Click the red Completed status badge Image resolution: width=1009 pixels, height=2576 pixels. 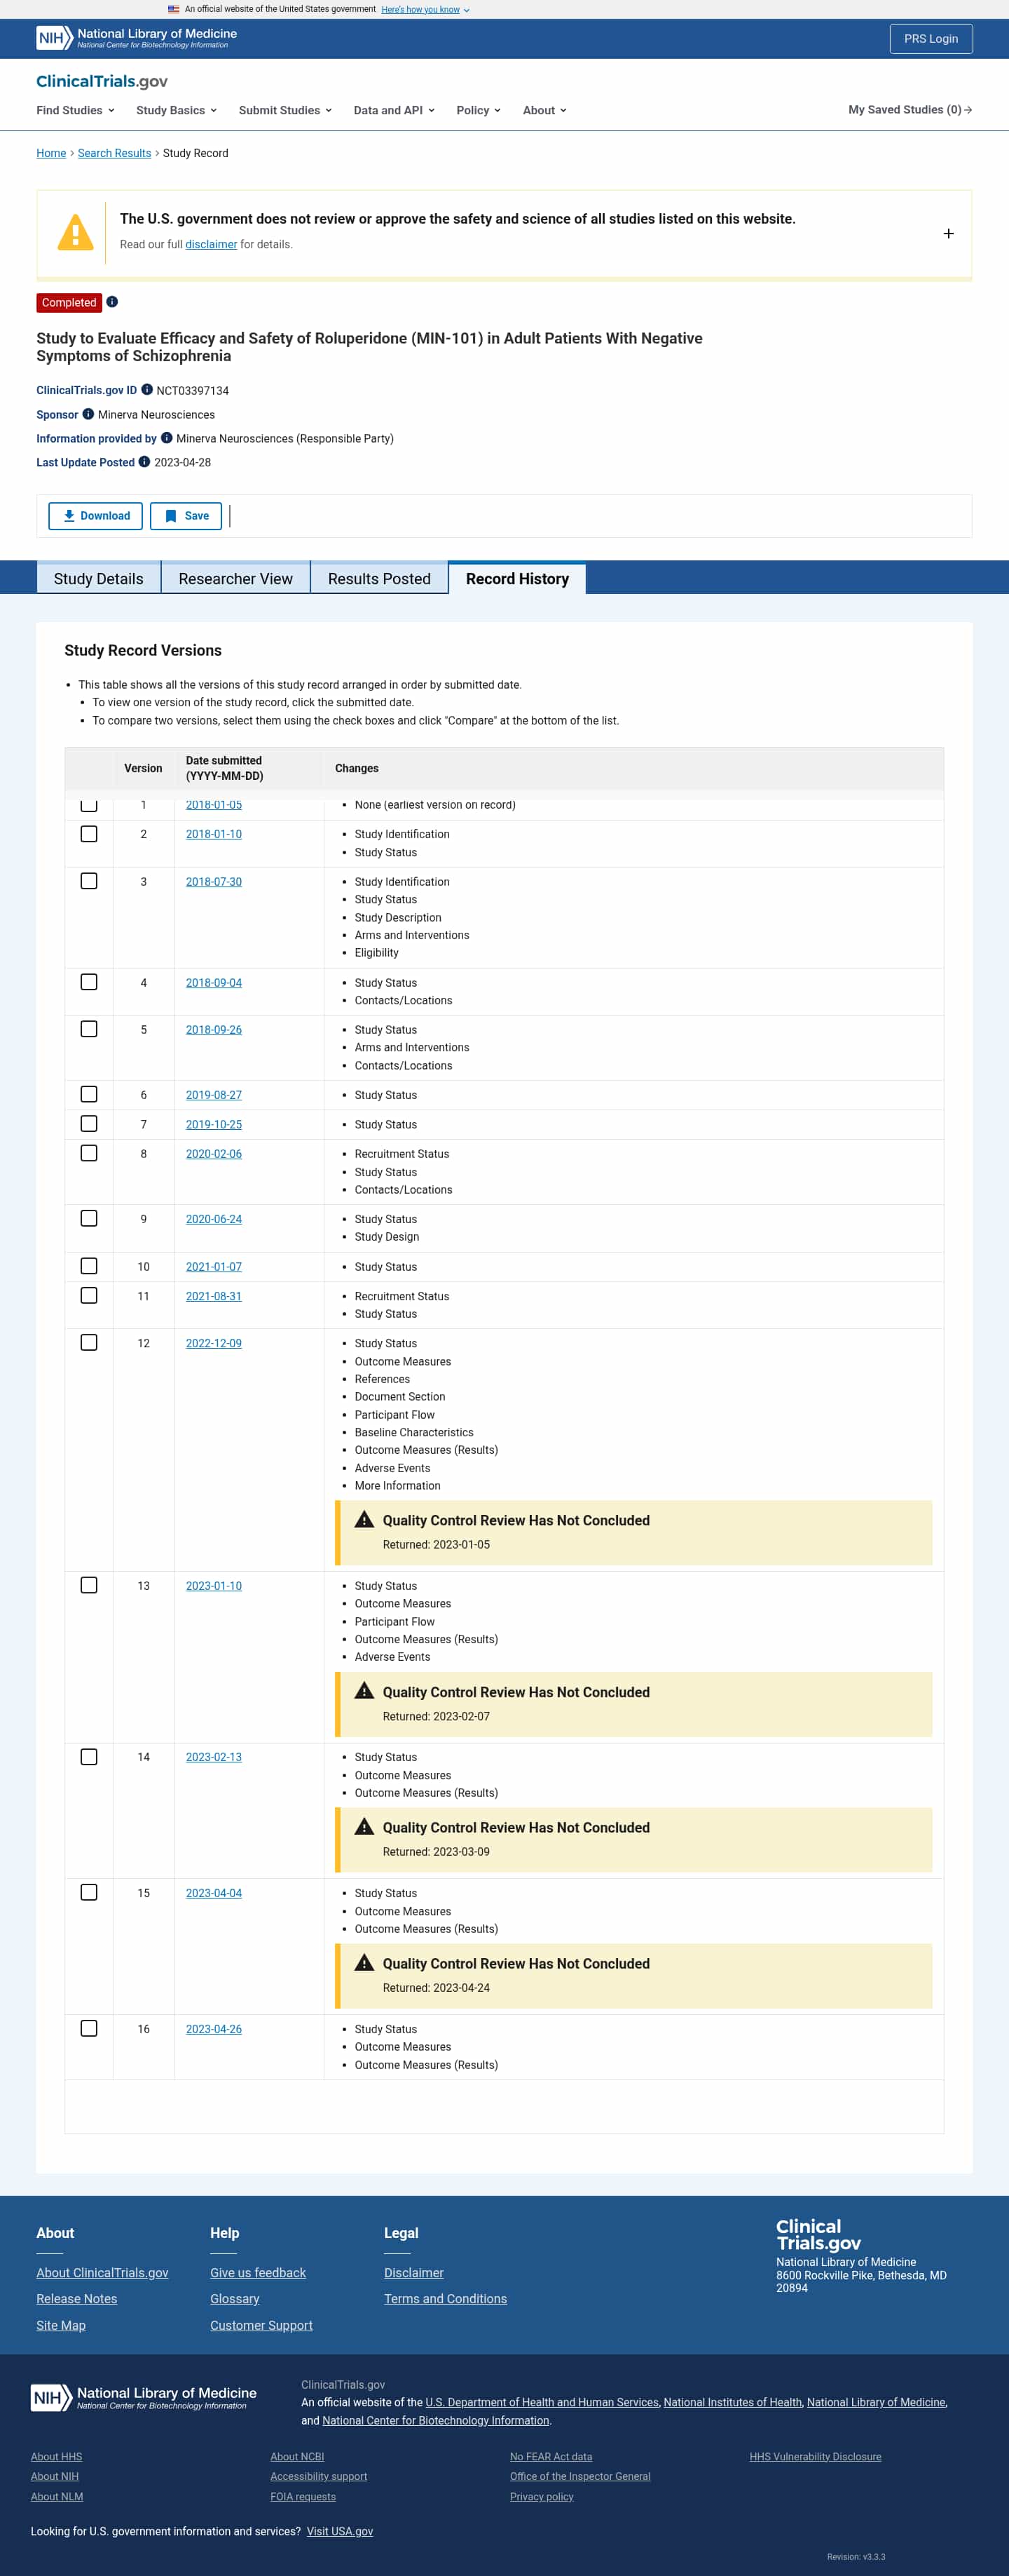coord(69,302)
